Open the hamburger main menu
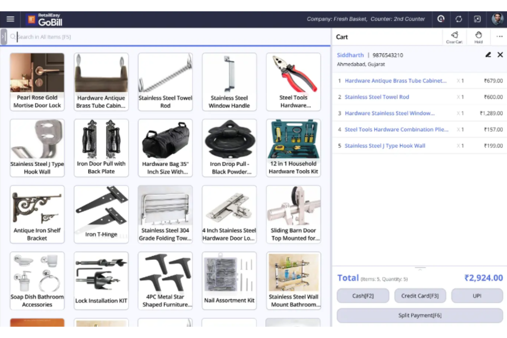 pyautogui.click(x=10, y=19)
